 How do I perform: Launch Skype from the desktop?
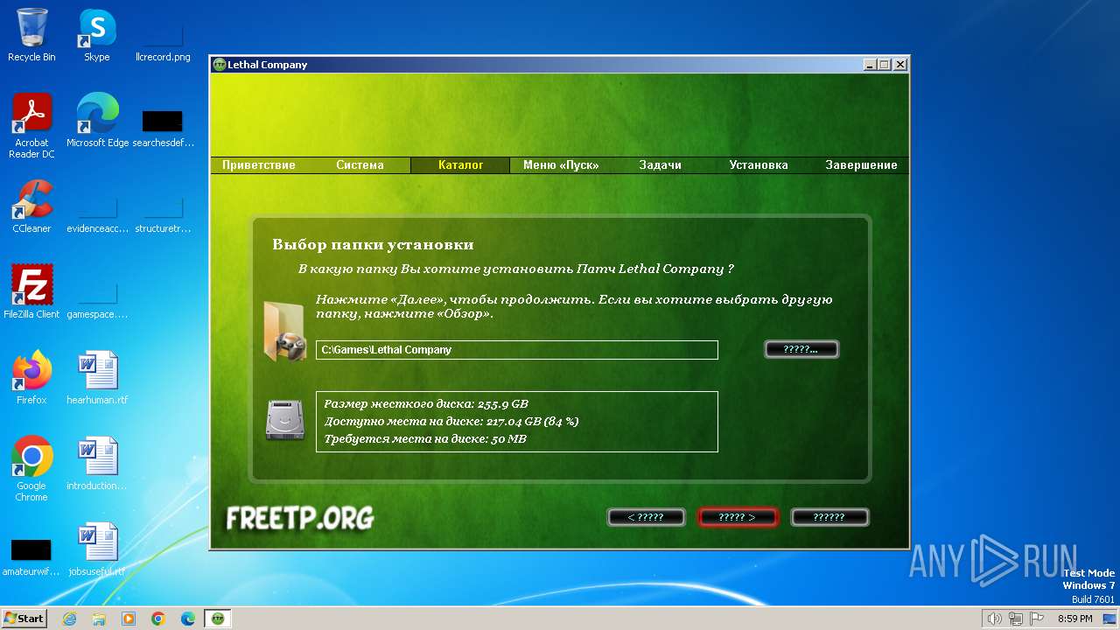click(x=96, y=36)
